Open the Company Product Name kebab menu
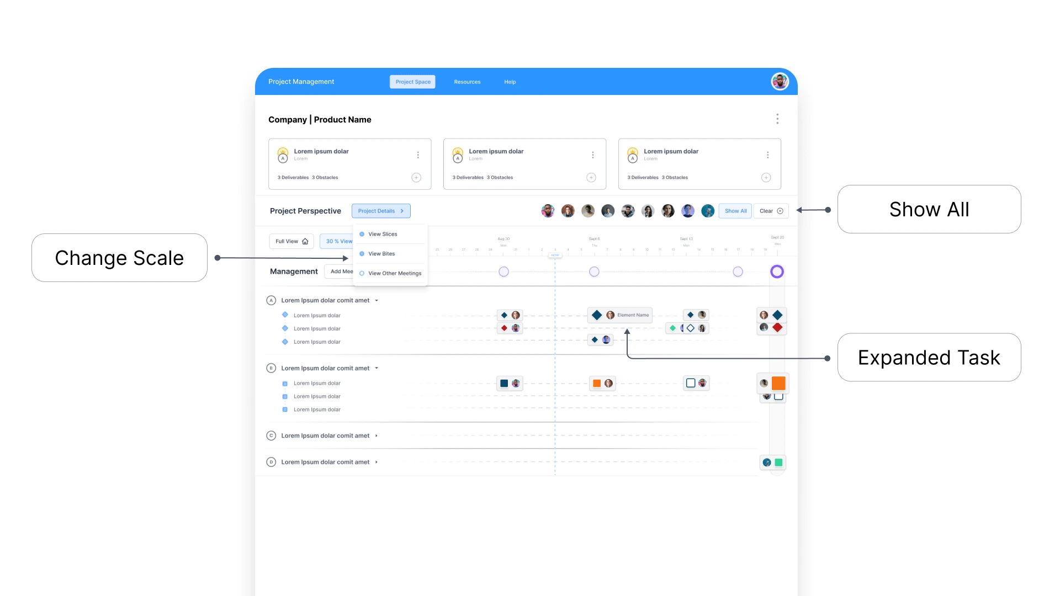Viewport: 1060px width, 596px height. (x=777, y=119)
